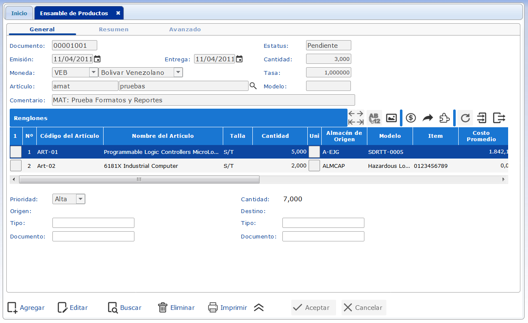528x323 pixels.
Task: Click the Artículo code field 'amat'
Action: click(85, 86)
